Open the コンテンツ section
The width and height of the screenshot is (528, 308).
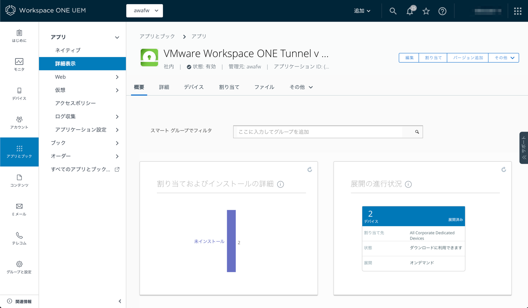pyautogui.click(x=19, y=180)
